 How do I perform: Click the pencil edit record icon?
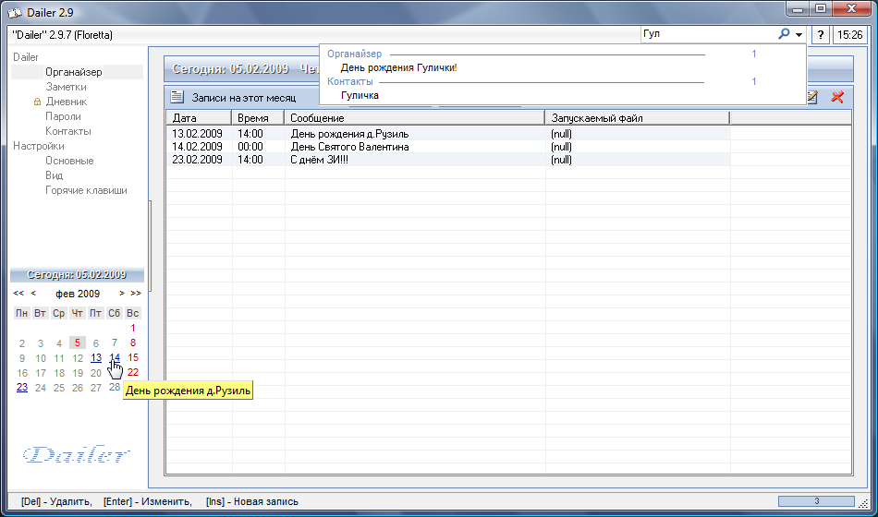(x=811, y=97)
